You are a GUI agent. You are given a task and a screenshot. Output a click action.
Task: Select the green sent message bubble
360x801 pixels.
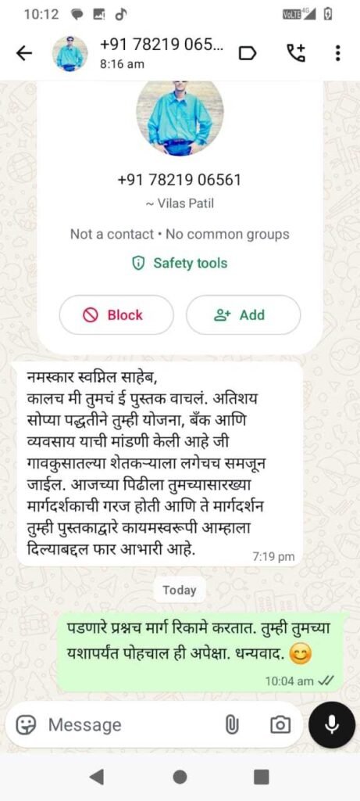pos(201,652)
